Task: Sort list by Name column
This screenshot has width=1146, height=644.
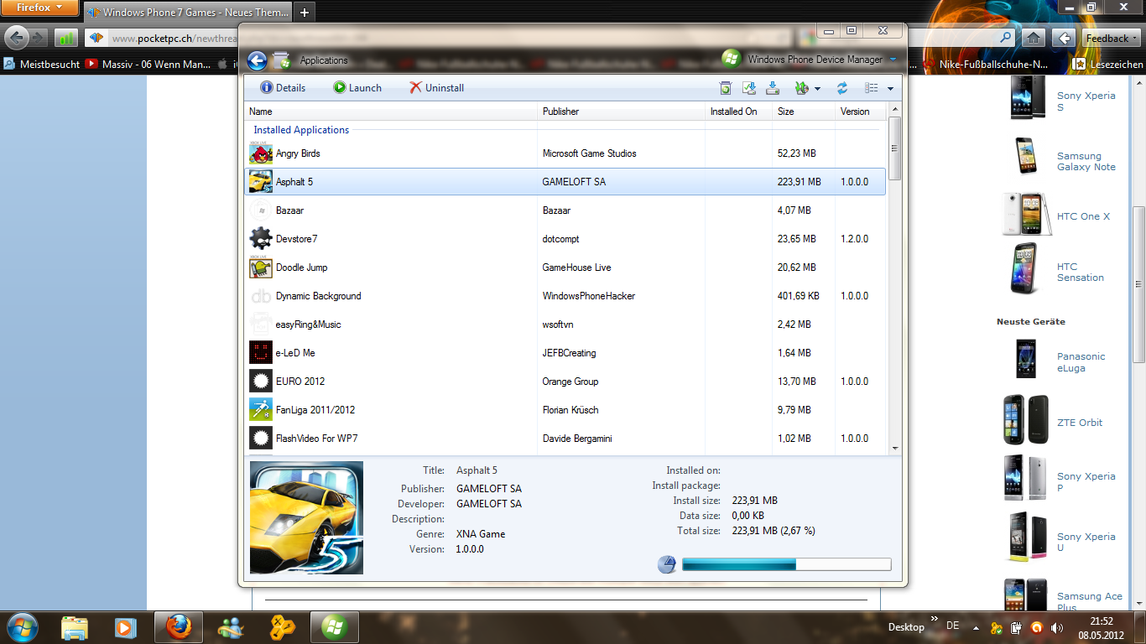Action: pos(391,112)
